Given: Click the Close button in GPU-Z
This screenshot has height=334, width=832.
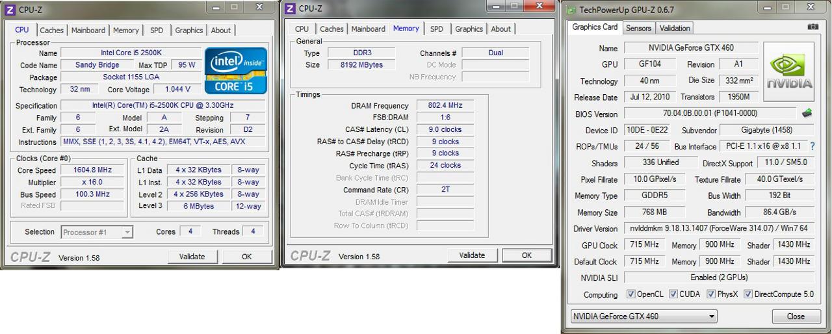Looking at the screenshot, I should (x=796, y=316).
